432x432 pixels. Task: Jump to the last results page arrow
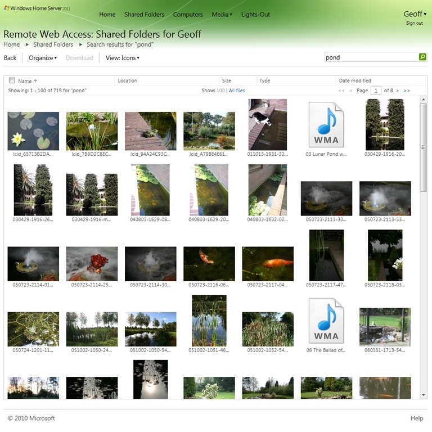click(x=407, y=91)
